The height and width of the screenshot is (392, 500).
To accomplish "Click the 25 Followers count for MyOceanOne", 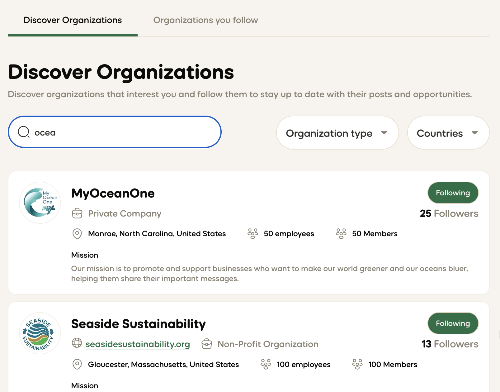I will point(449,213).
